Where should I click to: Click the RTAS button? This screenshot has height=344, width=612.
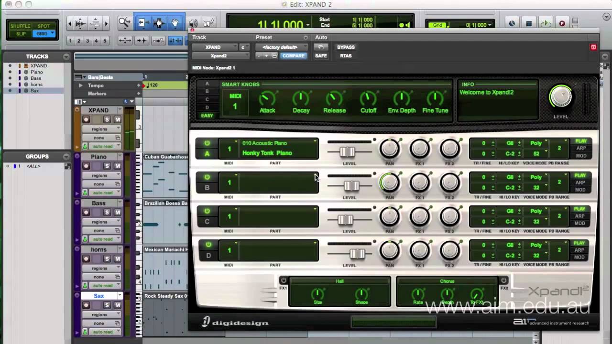click(346, 56)
